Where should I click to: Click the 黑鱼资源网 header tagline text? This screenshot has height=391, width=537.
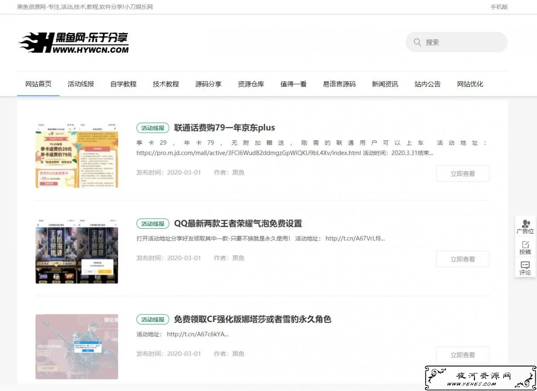tap(85, 7)
